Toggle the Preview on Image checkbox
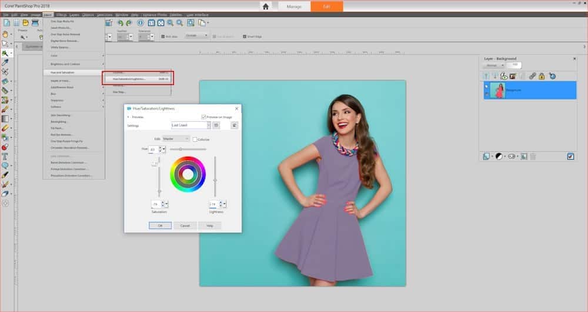Viewport: 588px width, 312px height. coord(204,117)
